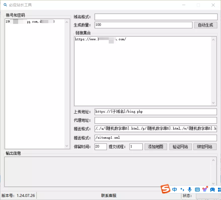Screen dimensions: 221x200
Task: Click the game controller icon in IME bar
Action: (212, 190)
